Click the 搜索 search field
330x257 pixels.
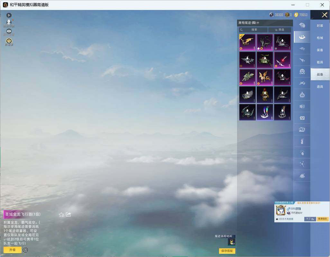(x=253, y=30)
